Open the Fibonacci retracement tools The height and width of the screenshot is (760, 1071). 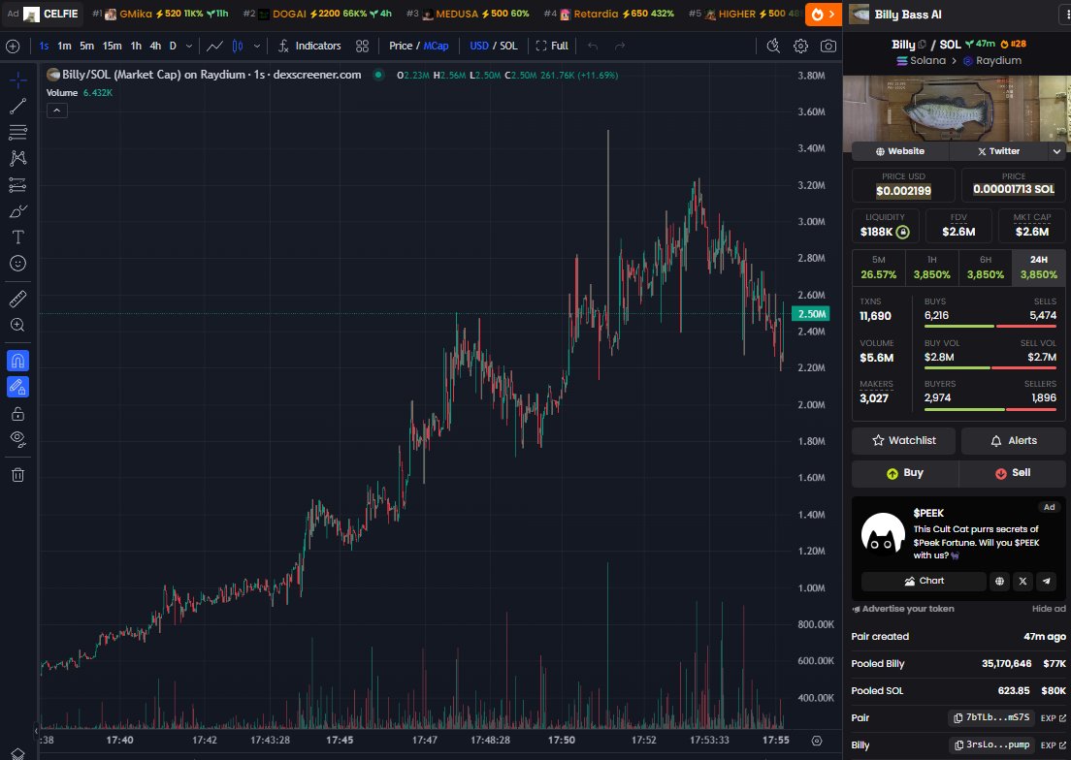[x=17, y=132]
